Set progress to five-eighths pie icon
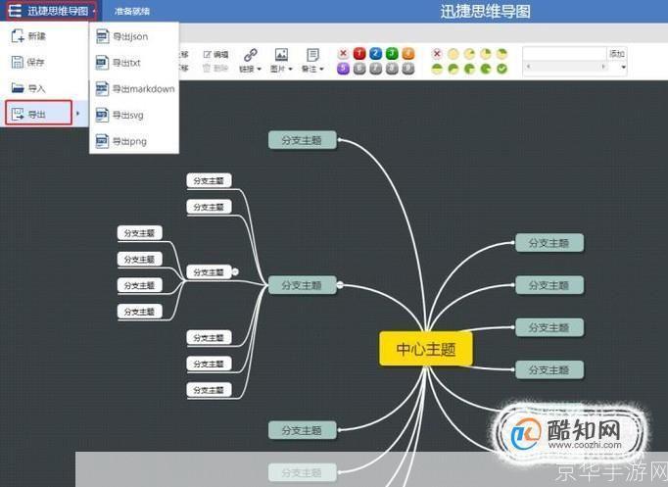Viewport: 668px width, 487px height. coord(453,69)
